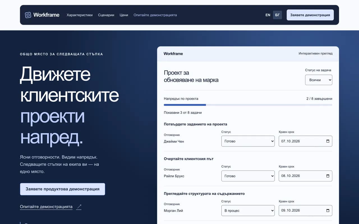
Task: Open calendar picker for 09.10.2026 date
Action: [x=328, y=211]
